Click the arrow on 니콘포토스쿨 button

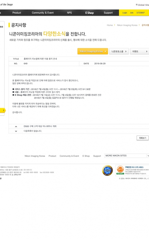click(x=126, y=51)
